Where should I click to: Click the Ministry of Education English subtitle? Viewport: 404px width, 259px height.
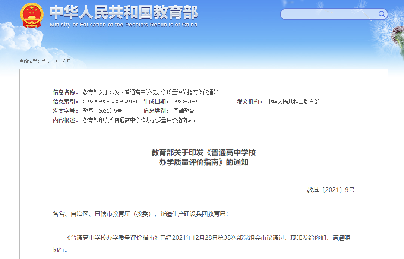[x=123, y=25]
